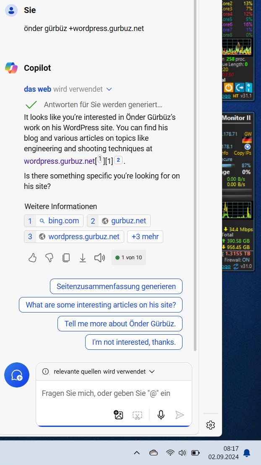261x465 pixels.
Task: Click inline citation superscript 2
Action: point(118,160)
